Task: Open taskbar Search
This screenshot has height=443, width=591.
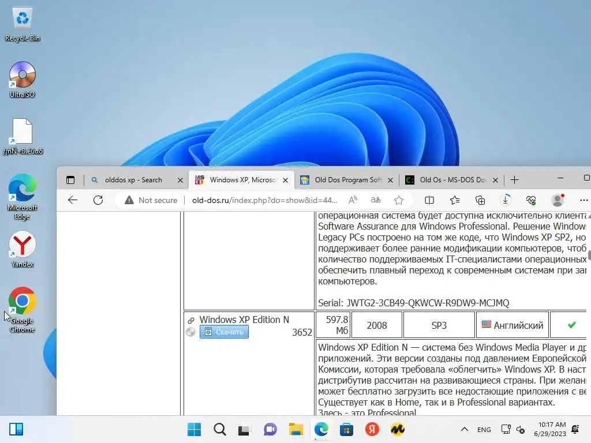Action: (x=220, y=429)
